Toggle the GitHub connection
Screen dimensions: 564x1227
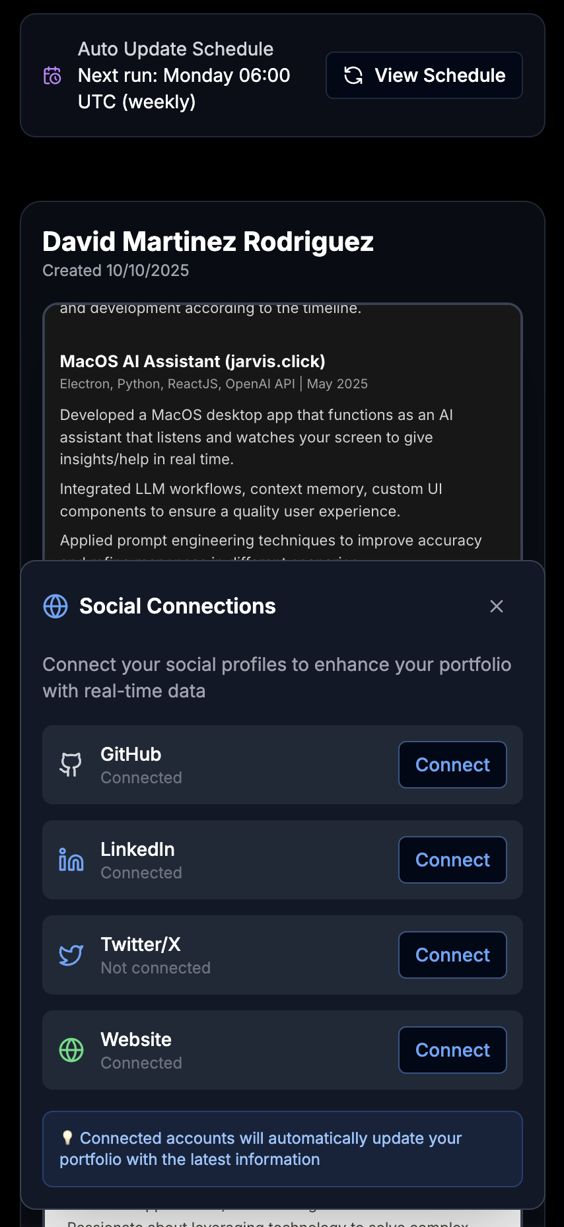pos(452,765)
